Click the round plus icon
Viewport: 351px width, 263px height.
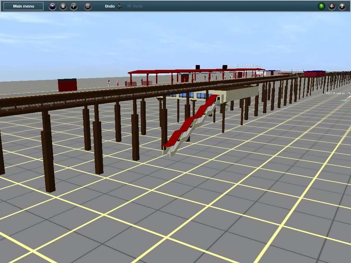point(332,6)
